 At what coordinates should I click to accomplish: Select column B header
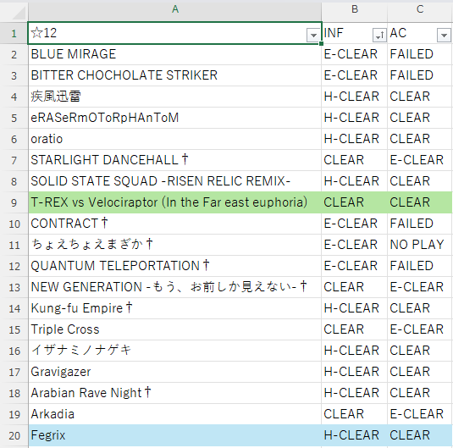tap(355, 9)
